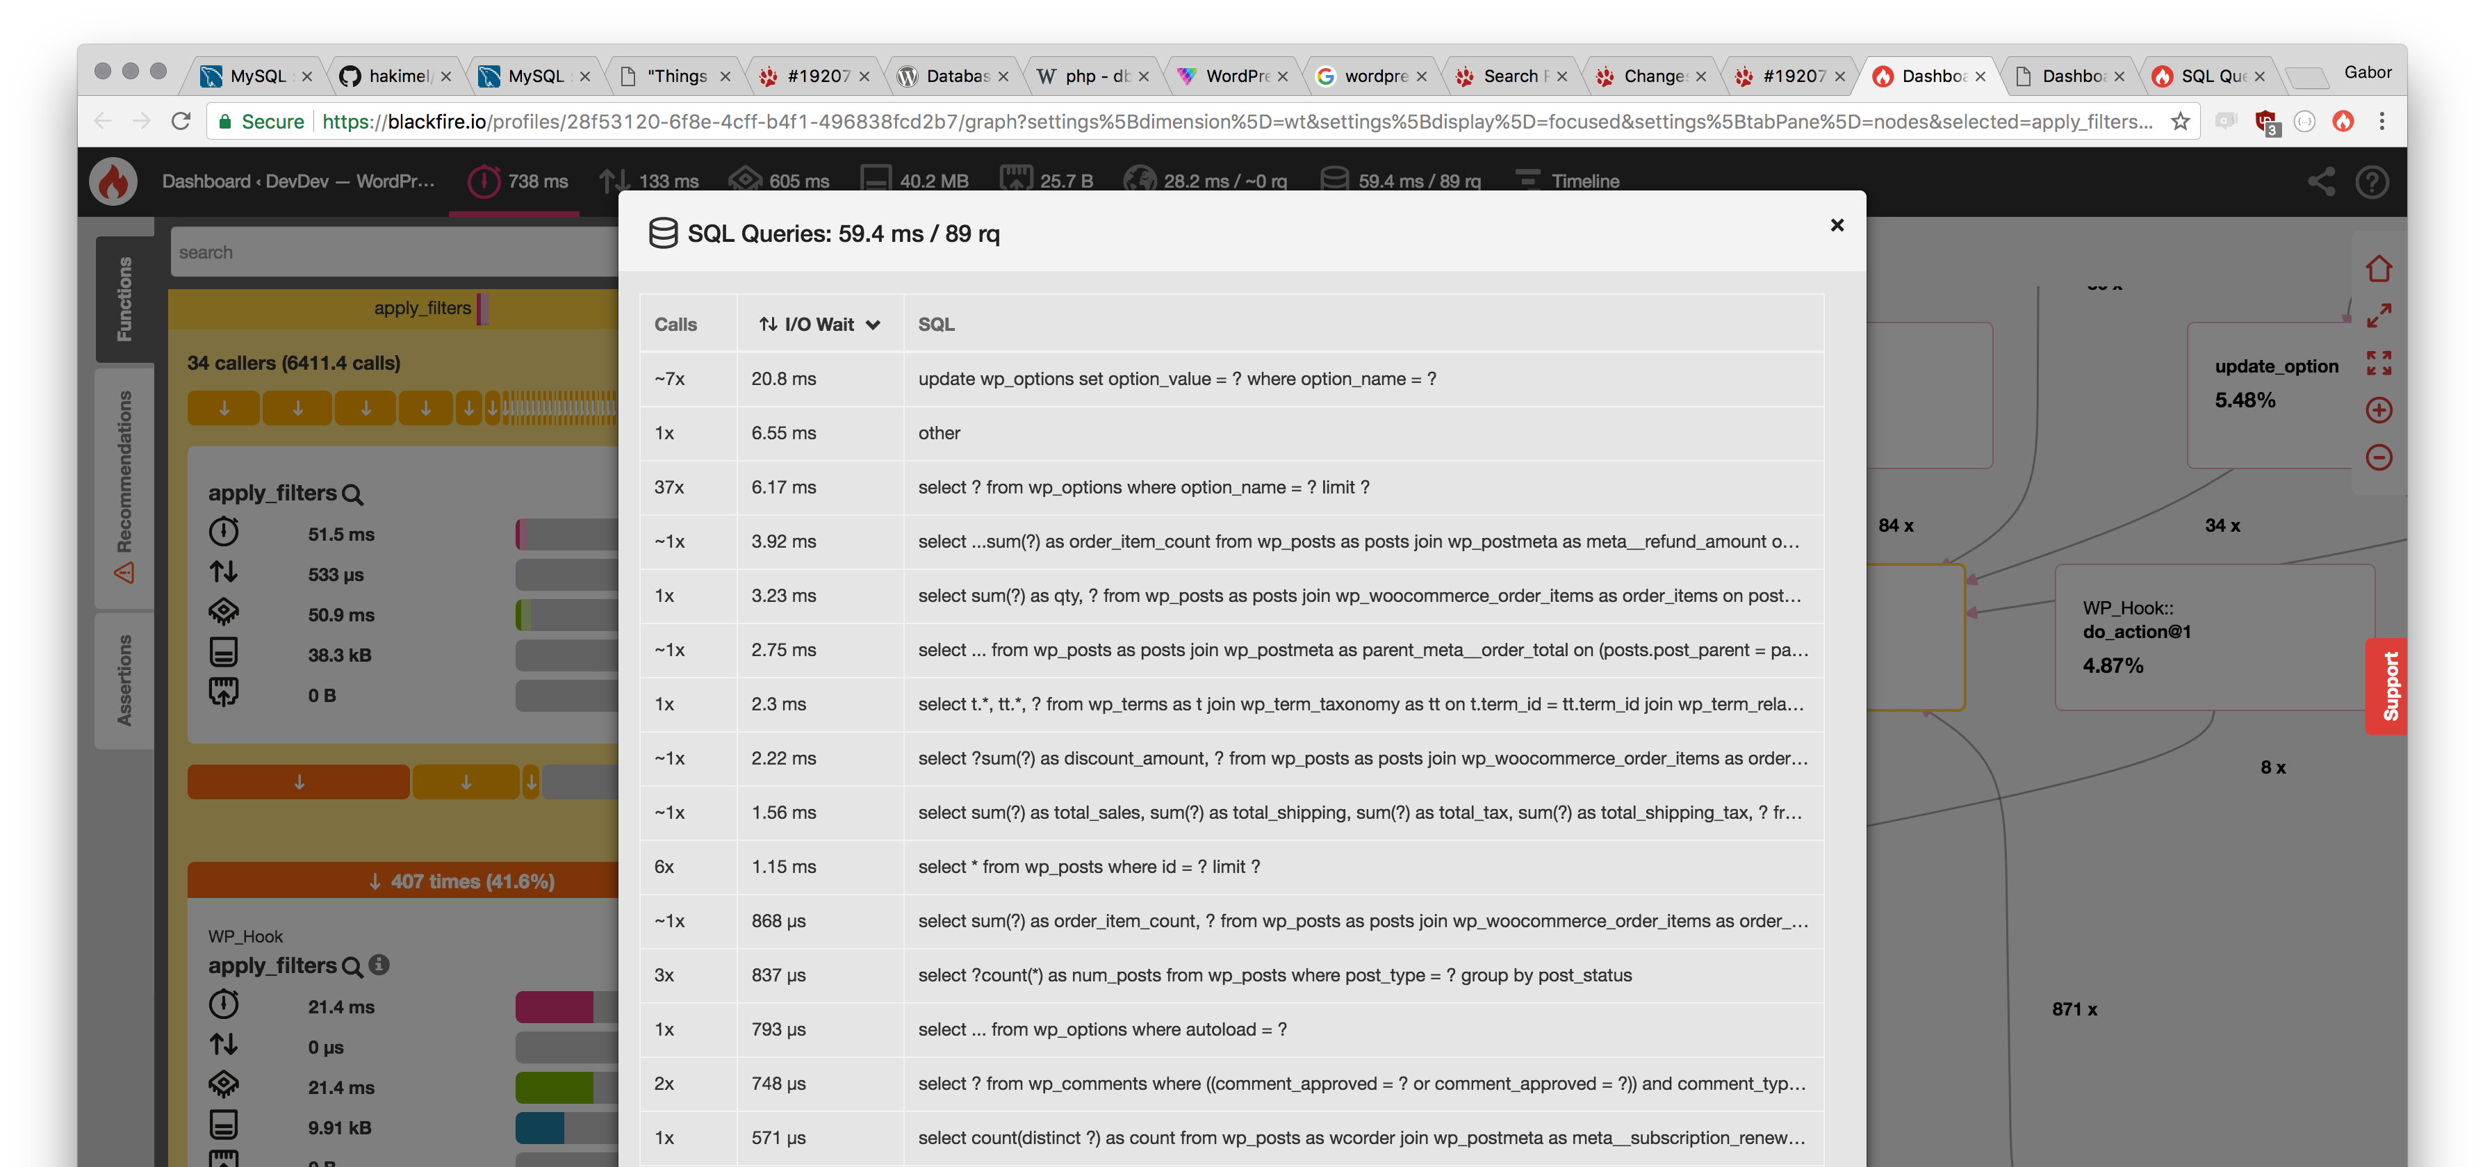Click the first orange caller arrow segment
Screen dimensions: 2485x1167
(224, 408)
